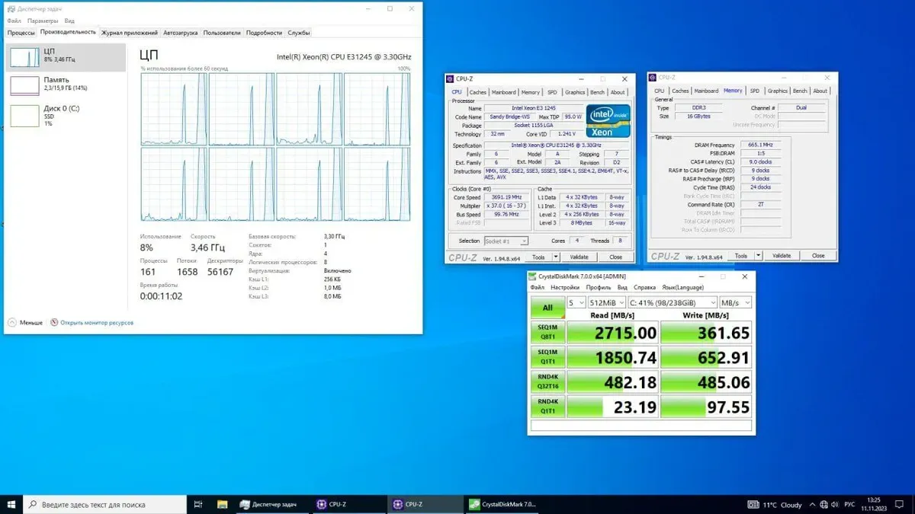Click the All button in CrystalDiskMark
Screen dimensions: 915x514
547,308
